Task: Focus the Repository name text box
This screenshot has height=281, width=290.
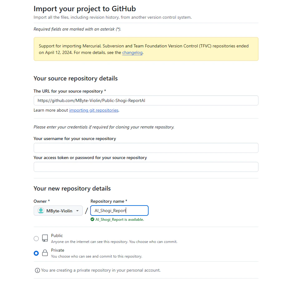Action: (119, 211)
